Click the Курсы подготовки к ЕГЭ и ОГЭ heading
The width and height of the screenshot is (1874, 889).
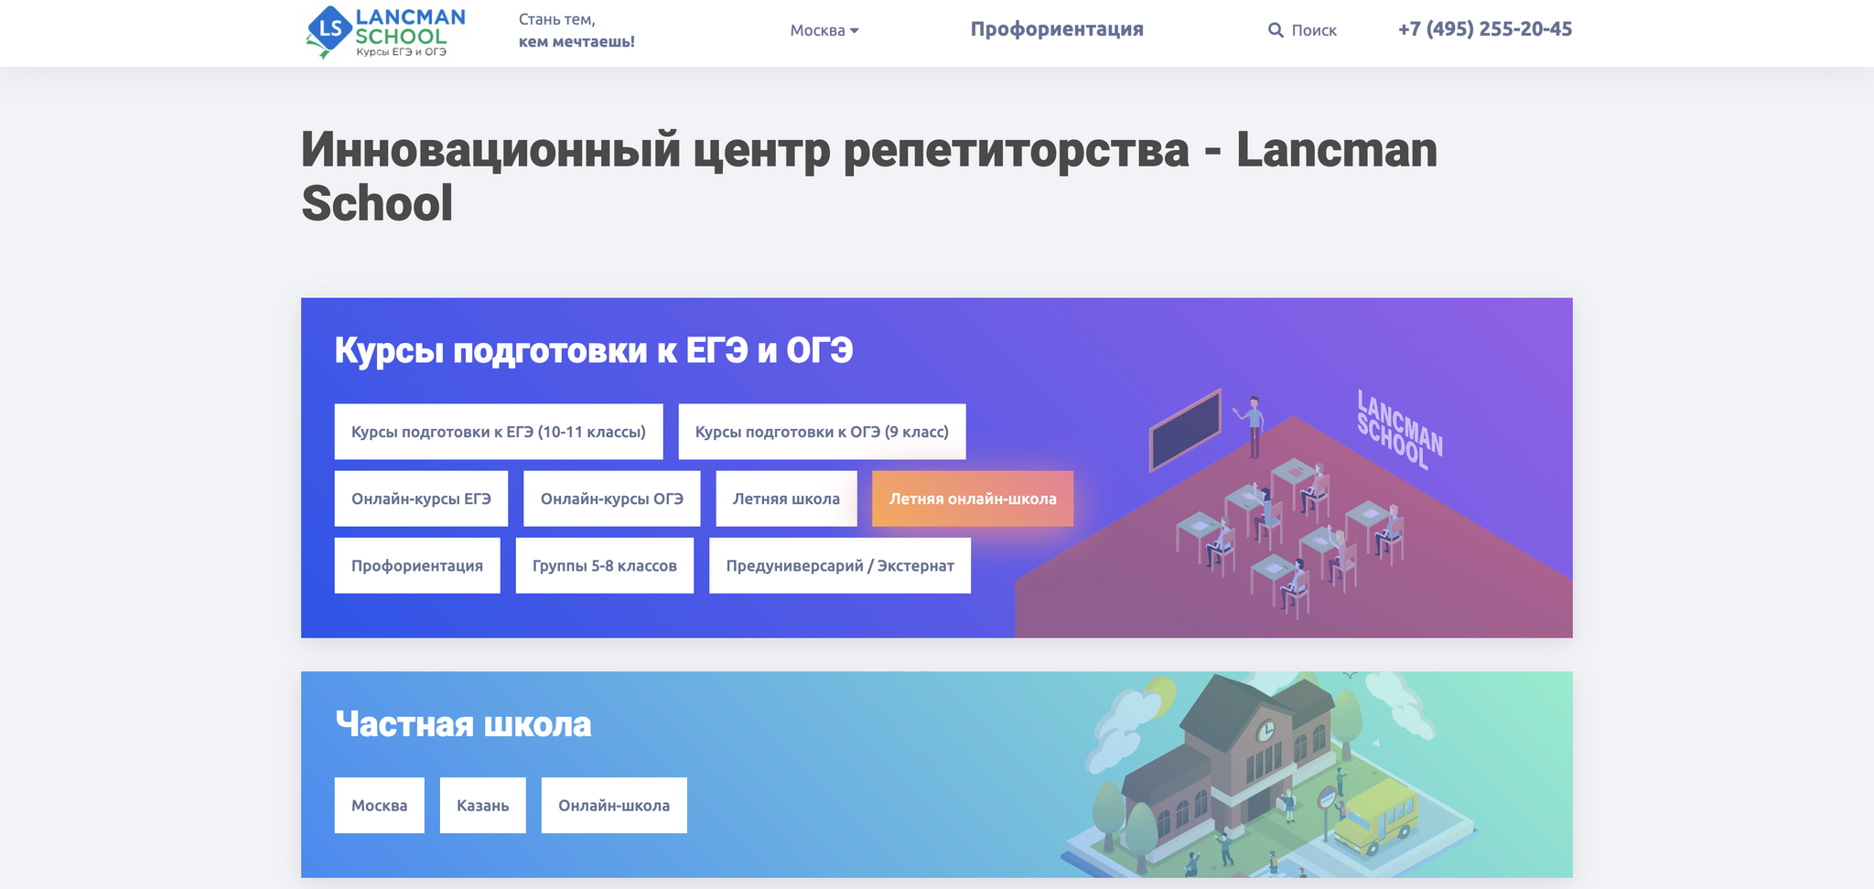594,350
